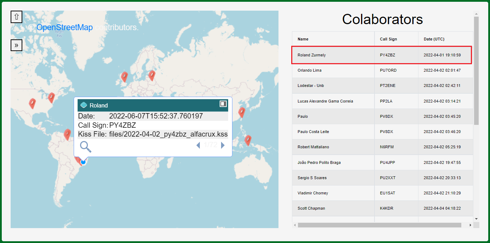Click the map marker near Japan

click(x=242, y=112)
